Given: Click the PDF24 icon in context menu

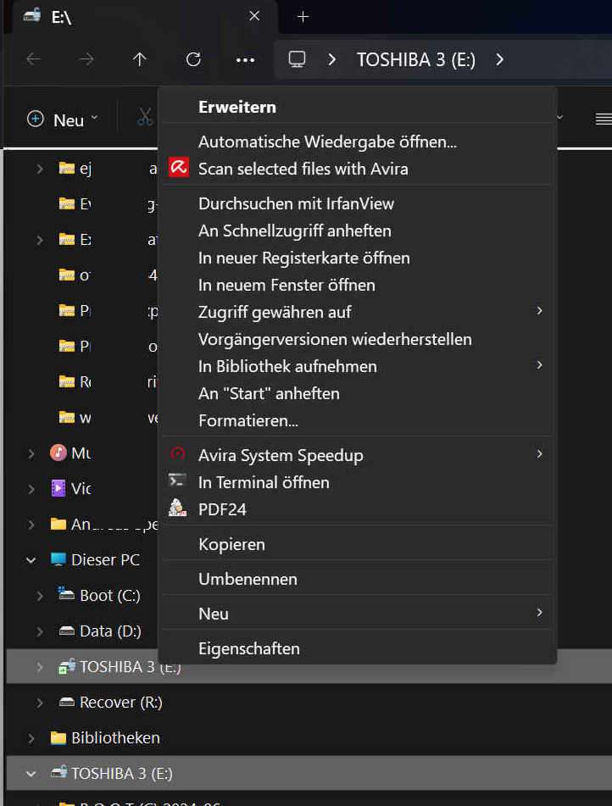Looking at the screenshot, I should point(177,508).
